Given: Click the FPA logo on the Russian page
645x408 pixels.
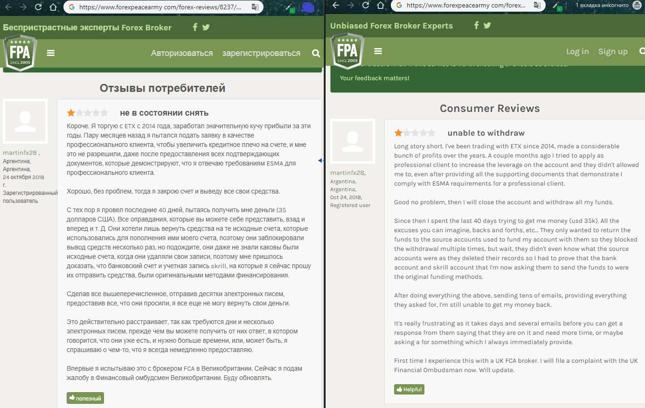Looking at the screenshot, I should tap(20, 54).
